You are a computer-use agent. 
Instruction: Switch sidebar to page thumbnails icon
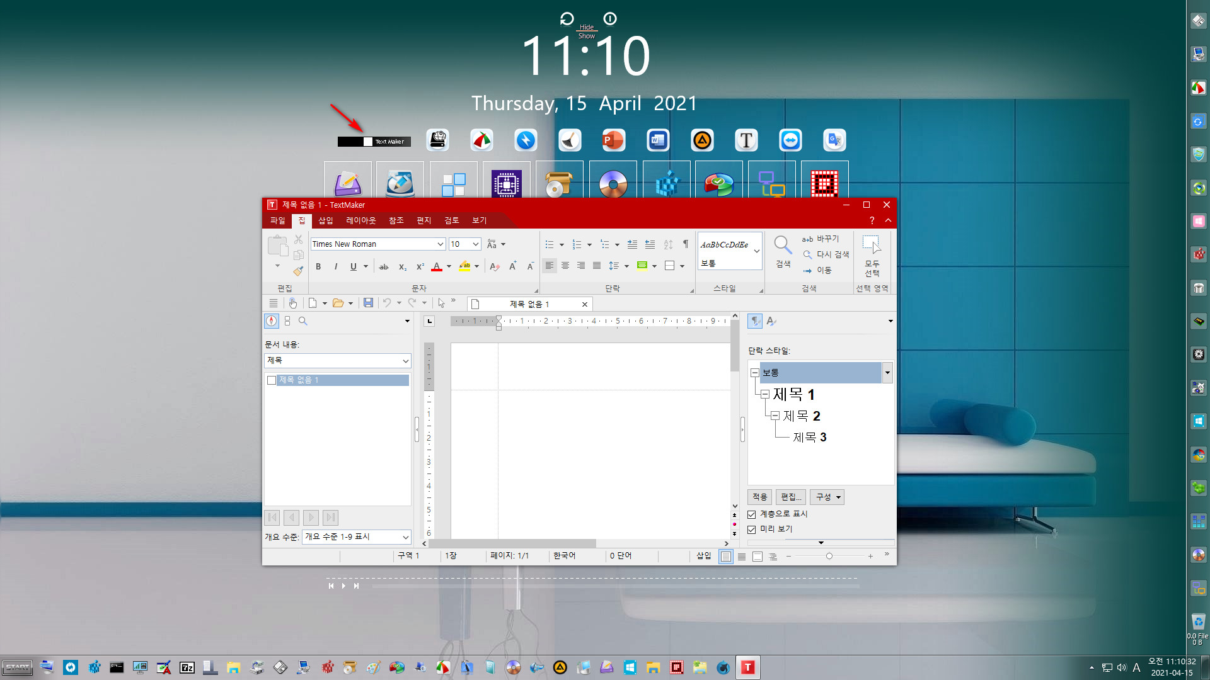click(287, 321)
